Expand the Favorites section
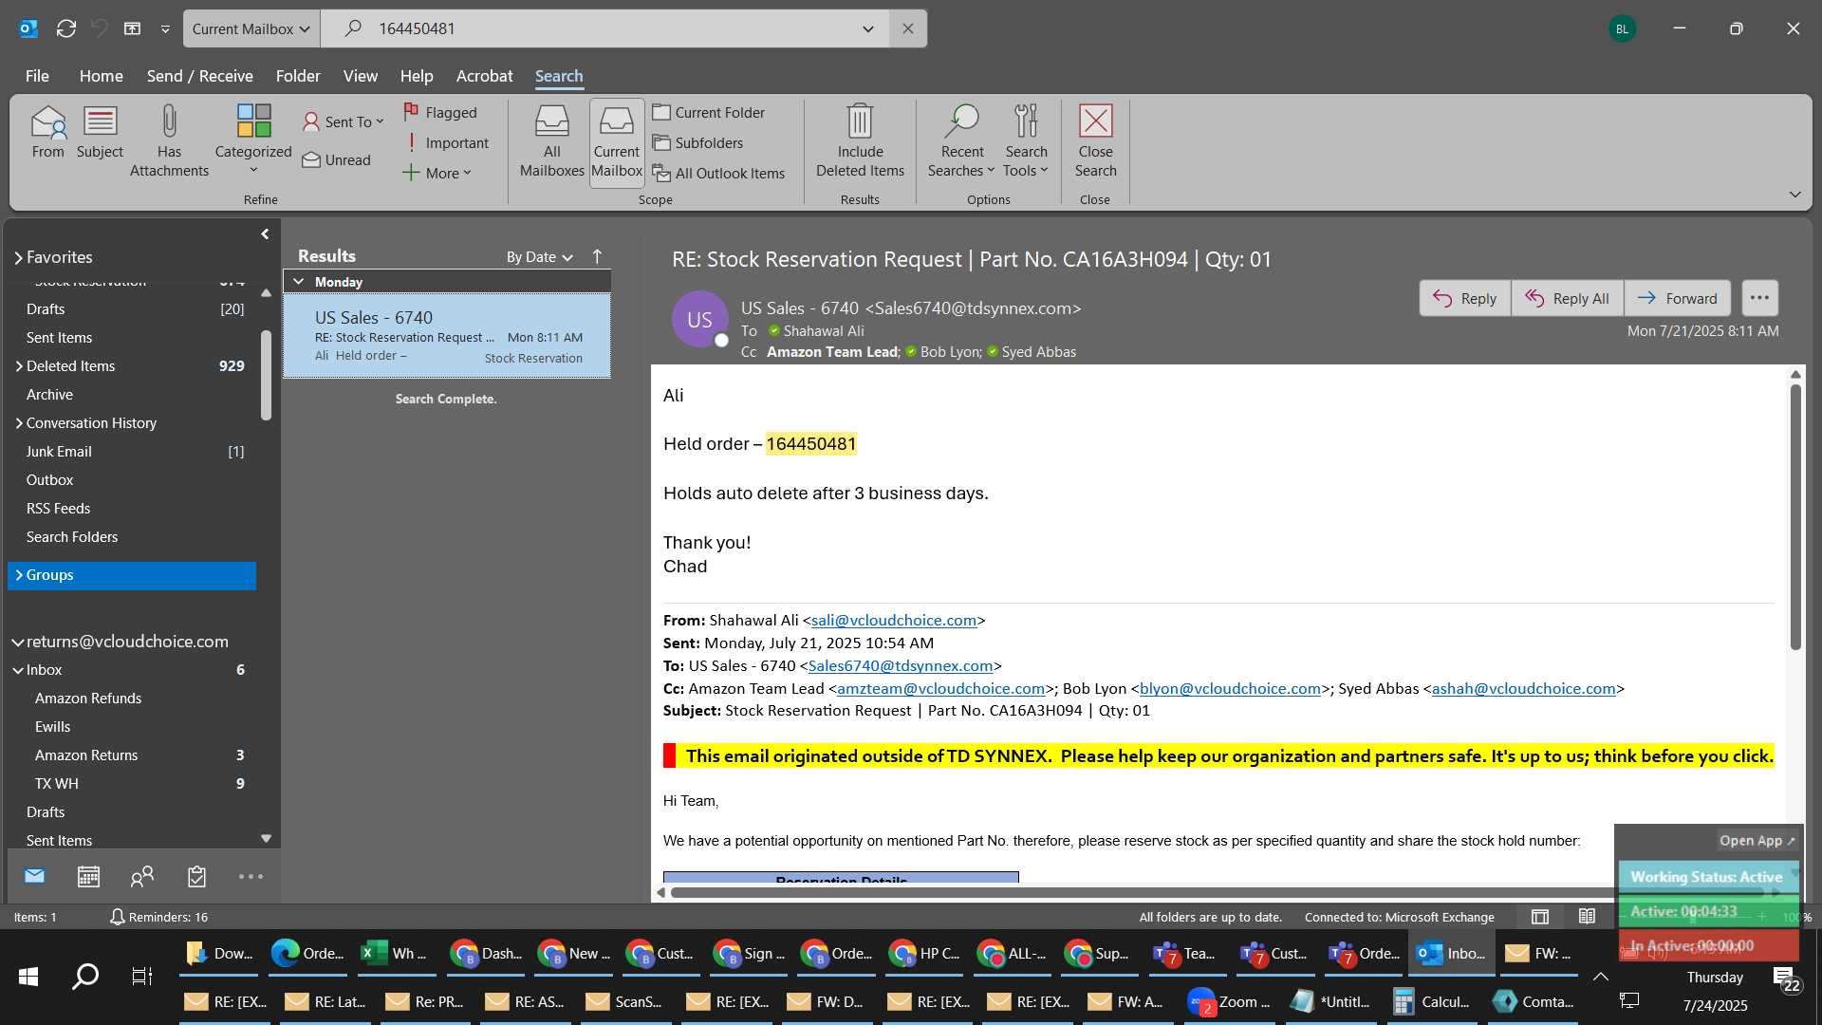Viewport: 1822px width, 1025px height. [x=18, y=257]
